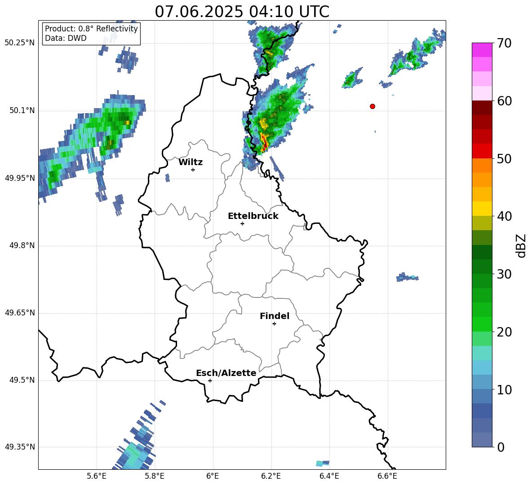Click the Product: 0.8° Reflectivity text

click(x=91, y=29)
